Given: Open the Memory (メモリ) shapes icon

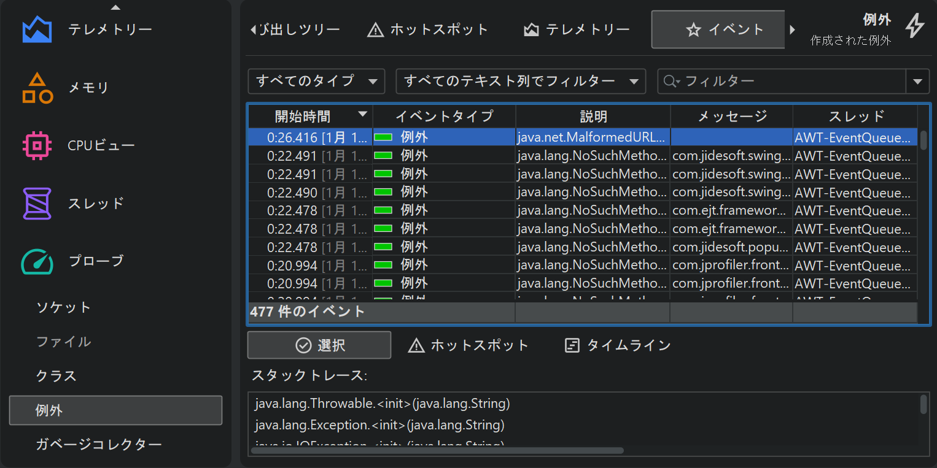Looking at the screenshot, I should coord(37,88).
